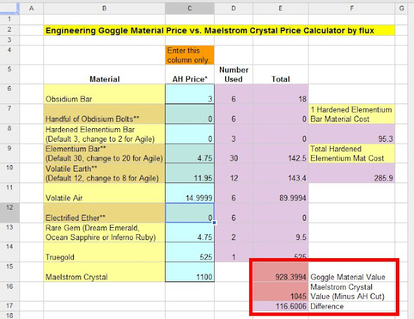
Task: Click the active Electrified Ether price cell
Action: pos(190,213)
